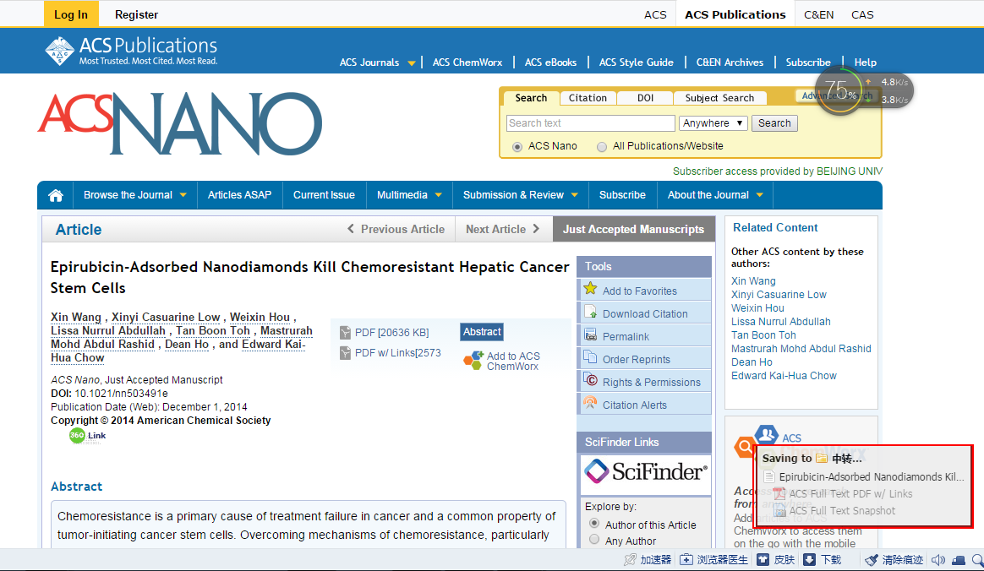Click author name Dean Ho in byline
This screenshot has height=571, width=984.
pyautogui.click(x=186, y=344)
